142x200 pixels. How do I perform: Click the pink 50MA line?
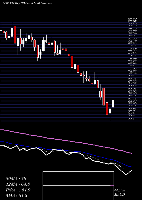coord(66,141)
